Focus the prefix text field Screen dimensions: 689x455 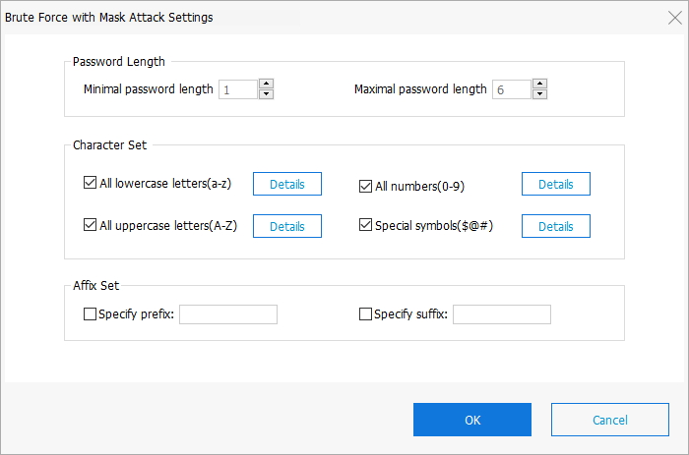tap(228, 314)
